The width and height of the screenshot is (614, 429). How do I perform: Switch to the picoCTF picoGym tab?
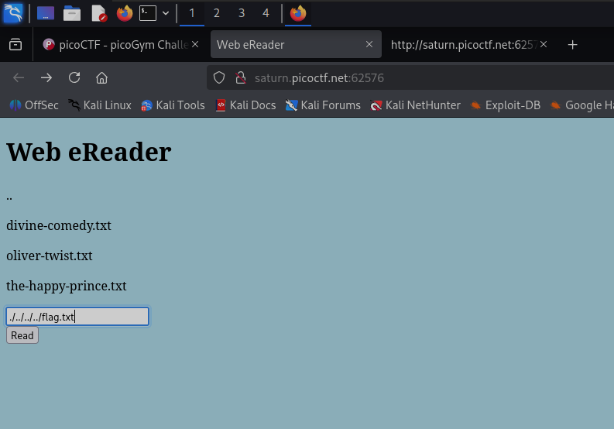[x=116, y=45]
